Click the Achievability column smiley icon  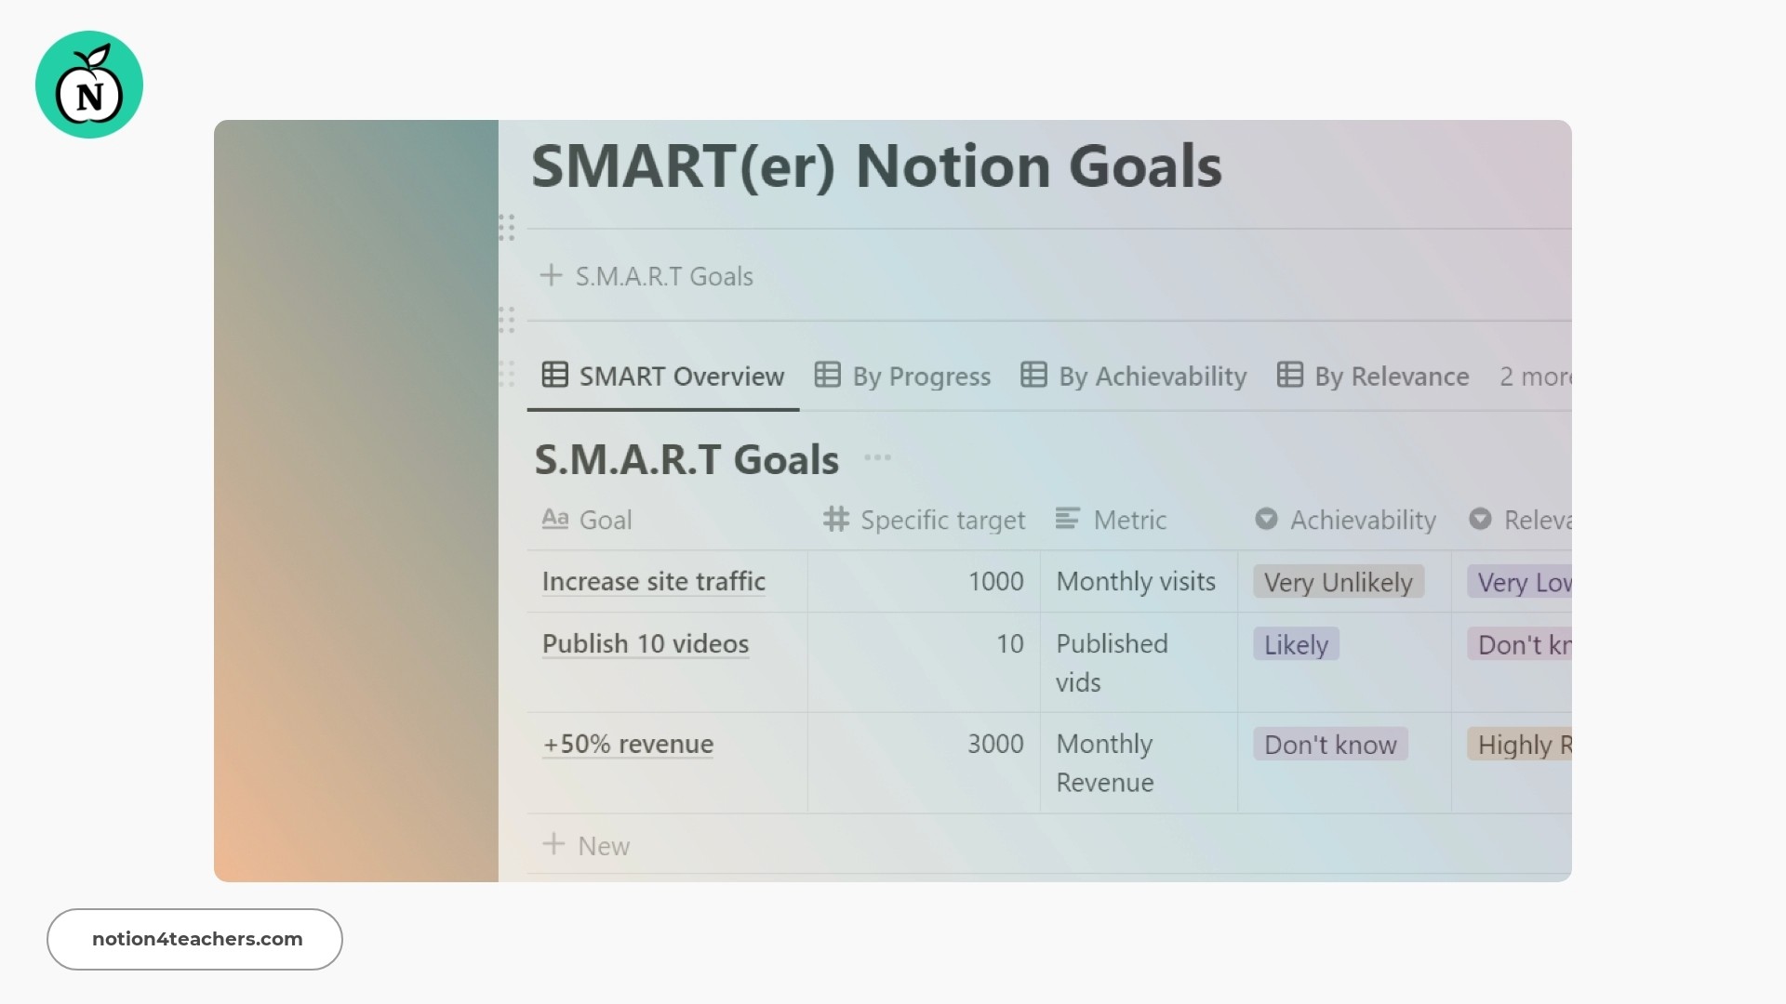point(1267,519)
